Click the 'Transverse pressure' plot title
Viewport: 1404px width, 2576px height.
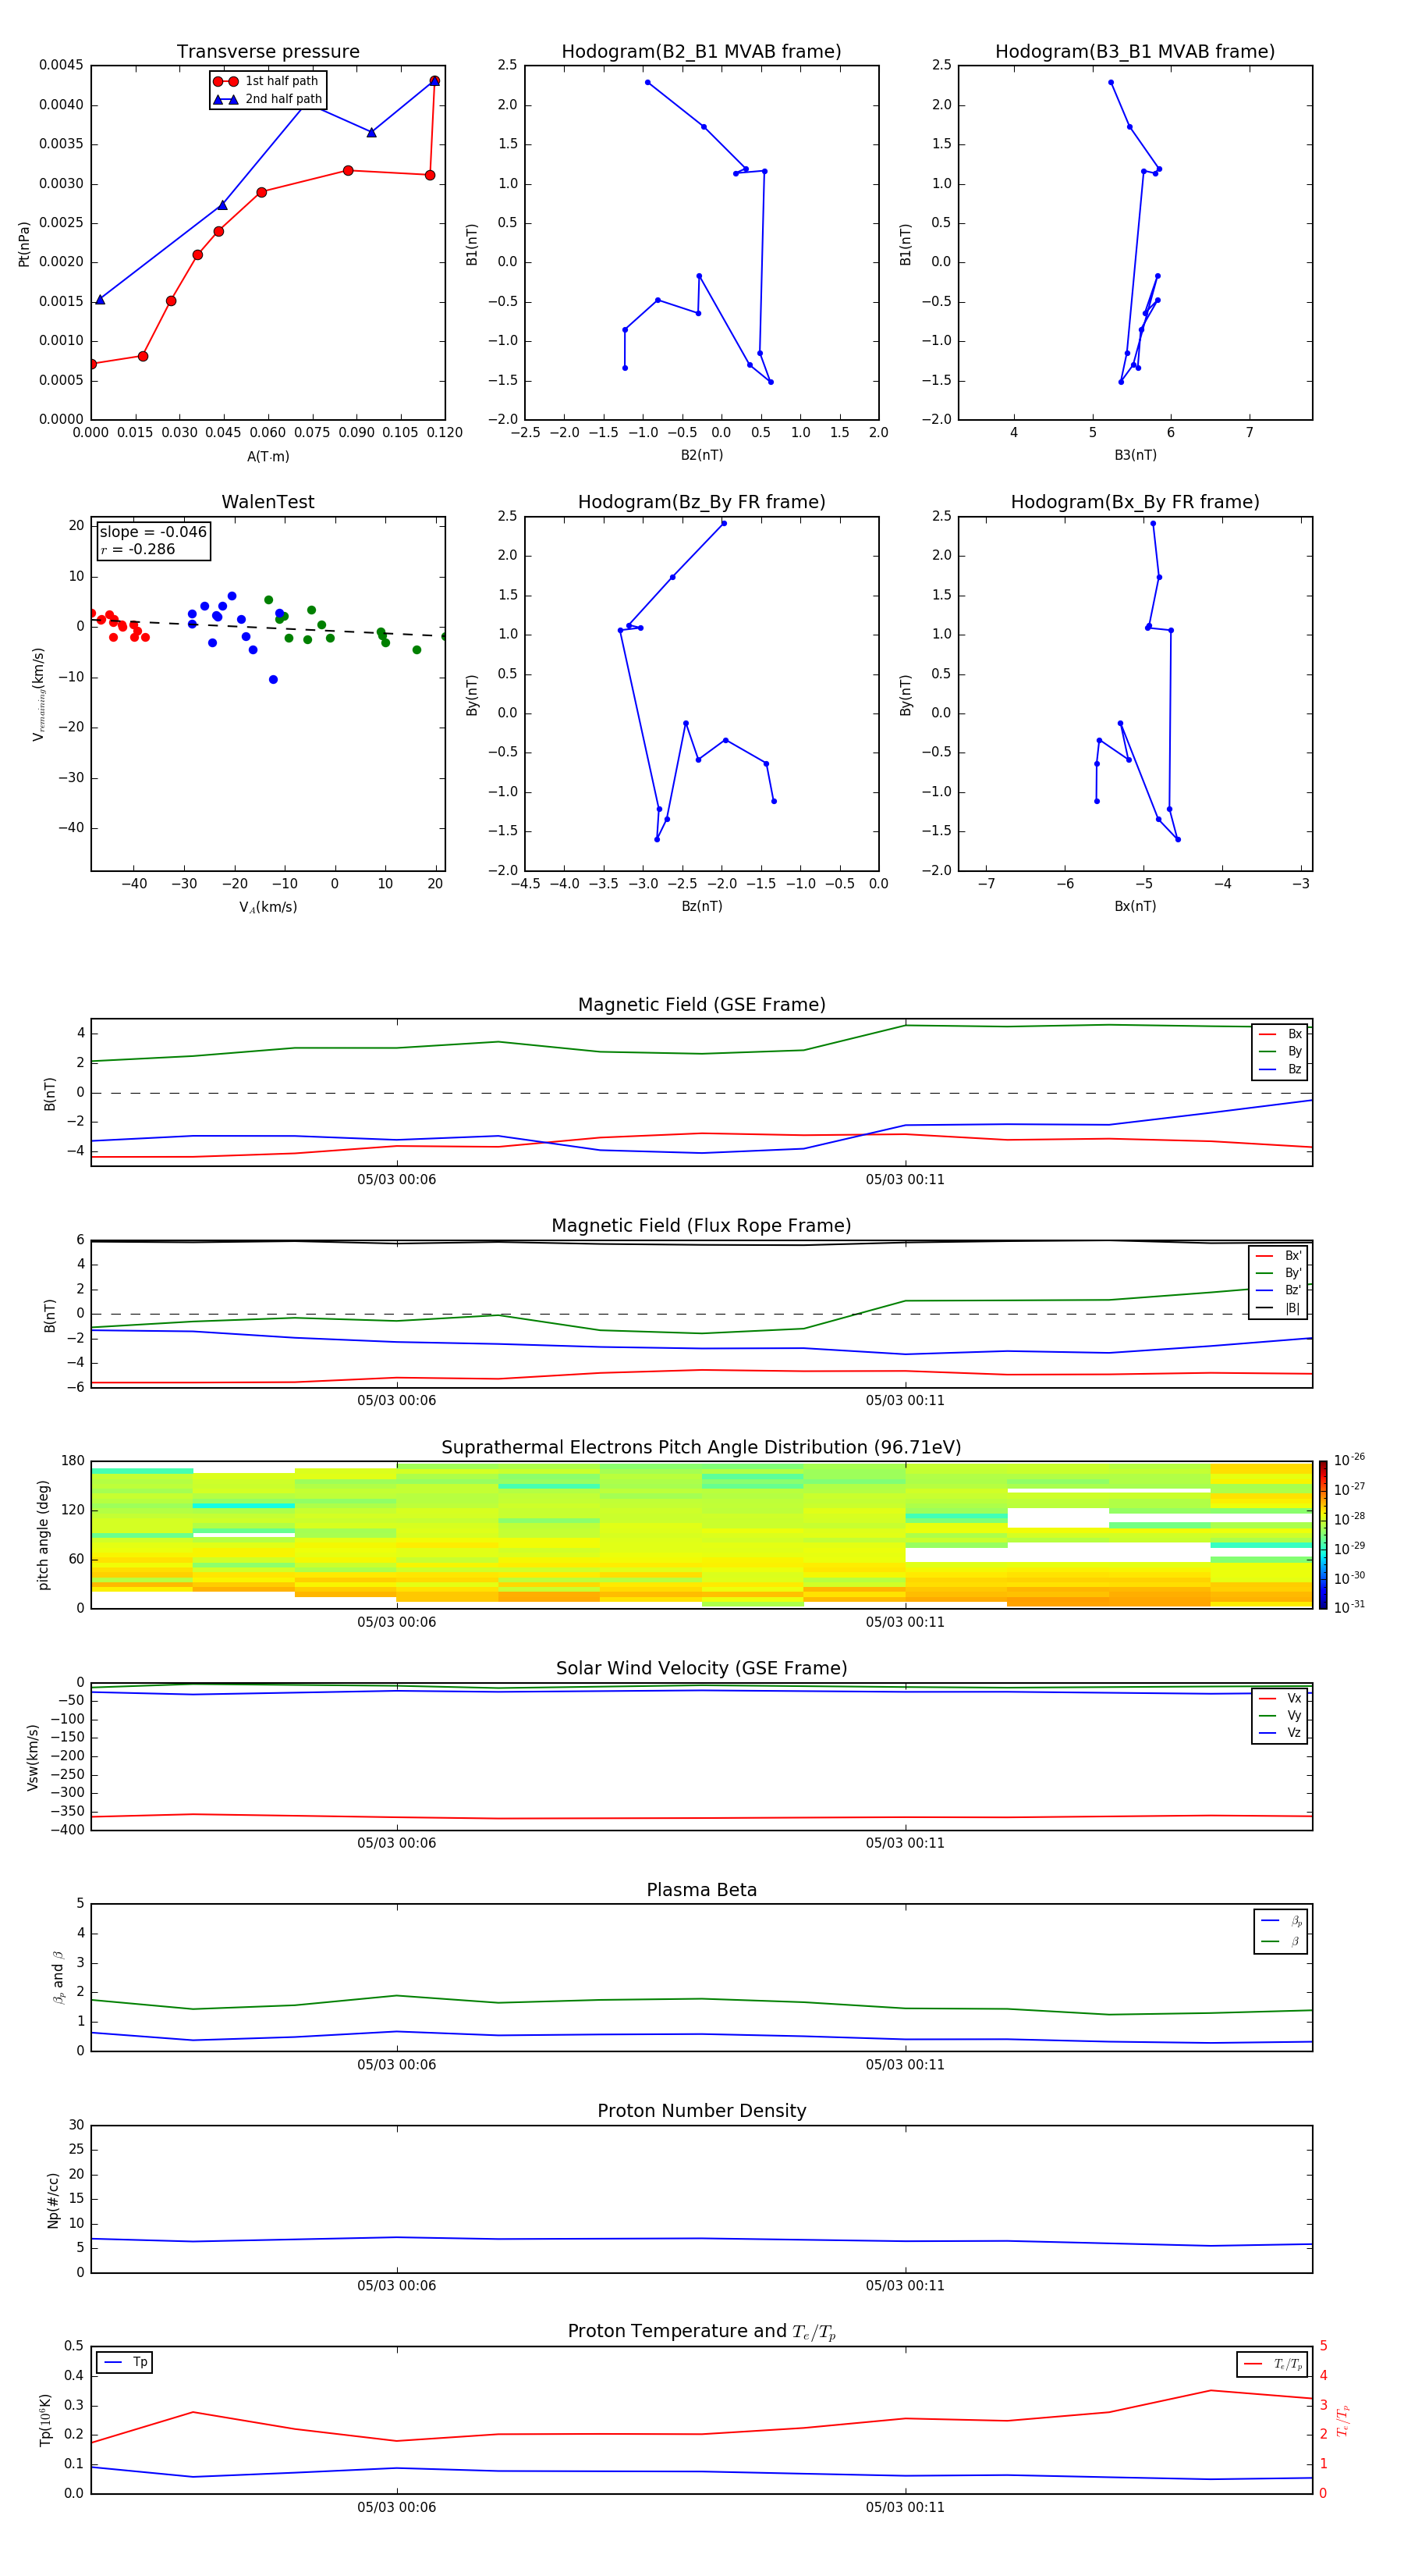coord(268,52)
